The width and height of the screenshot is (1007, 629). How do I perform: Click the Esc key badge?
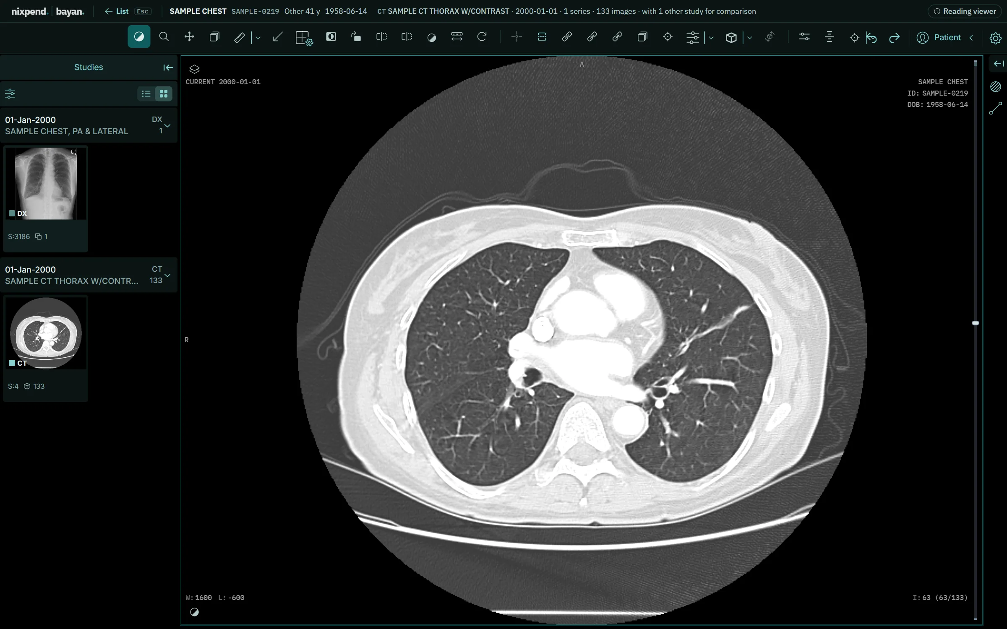143,11
